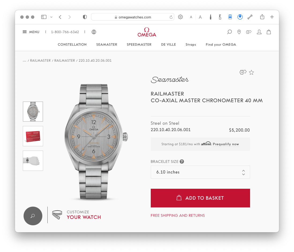Click the omegawatches.com address bar
This screenshot has width=294, height=252.
coord(133,17)
